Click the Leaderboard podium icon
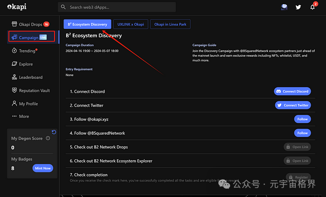Screen dimensions: 326x197 click(14, 77)
